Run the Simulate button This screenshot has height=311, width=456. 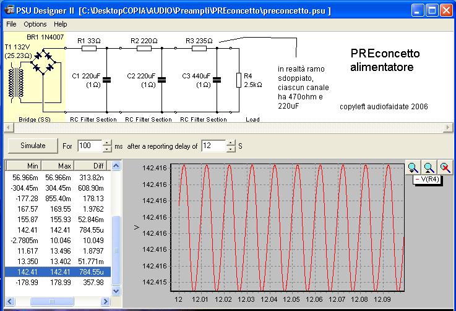pyautogui.click(x=33, y=146)
